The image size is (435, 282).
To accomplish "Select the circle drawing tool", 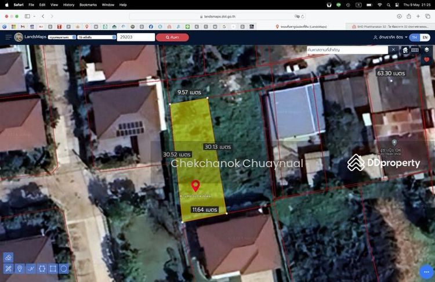I will (x=64, y=269).
